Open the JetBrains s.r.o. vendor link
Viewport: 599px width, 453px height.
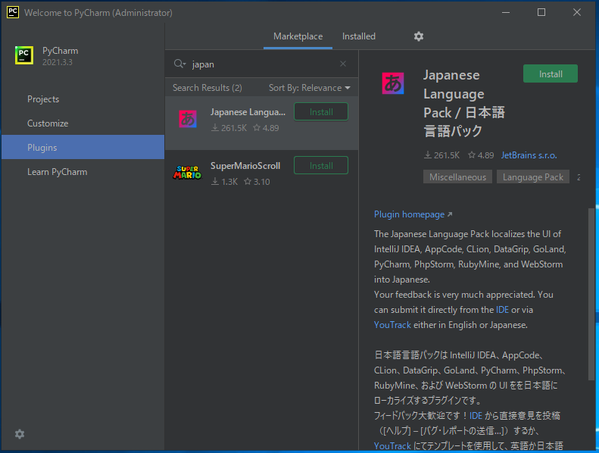(529, 155)
